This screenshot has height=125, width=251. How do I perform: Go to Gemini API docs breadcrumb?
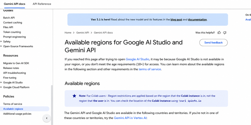click(103, 32)
